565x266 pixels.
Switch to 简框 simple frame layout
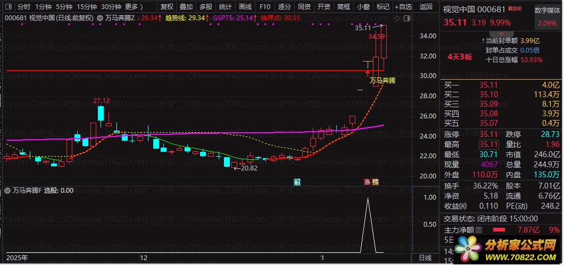[x=344, y=6]
